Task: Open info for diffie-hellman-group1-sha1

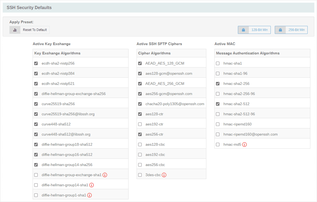Action: tap(89, 195)
